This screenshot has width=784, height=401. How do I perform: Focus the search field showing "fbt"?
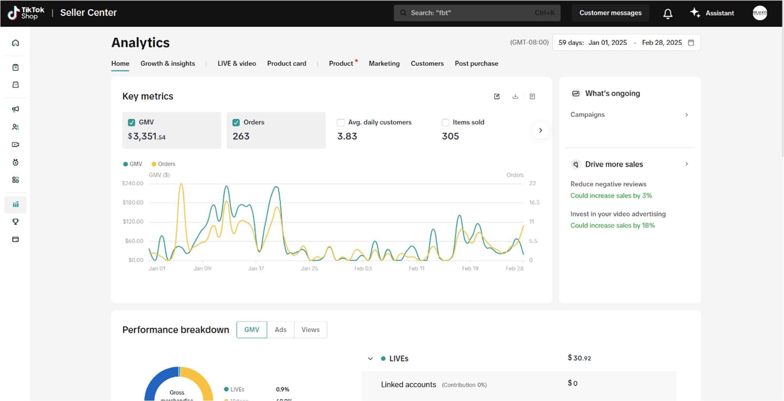click(x=477, y=13)
